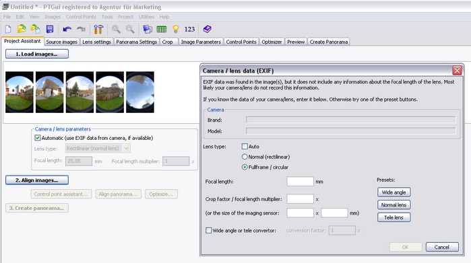Click Cancel in the EXIF dialog
This screenshot has width=471, height=263.
click(x=442, y=247)
